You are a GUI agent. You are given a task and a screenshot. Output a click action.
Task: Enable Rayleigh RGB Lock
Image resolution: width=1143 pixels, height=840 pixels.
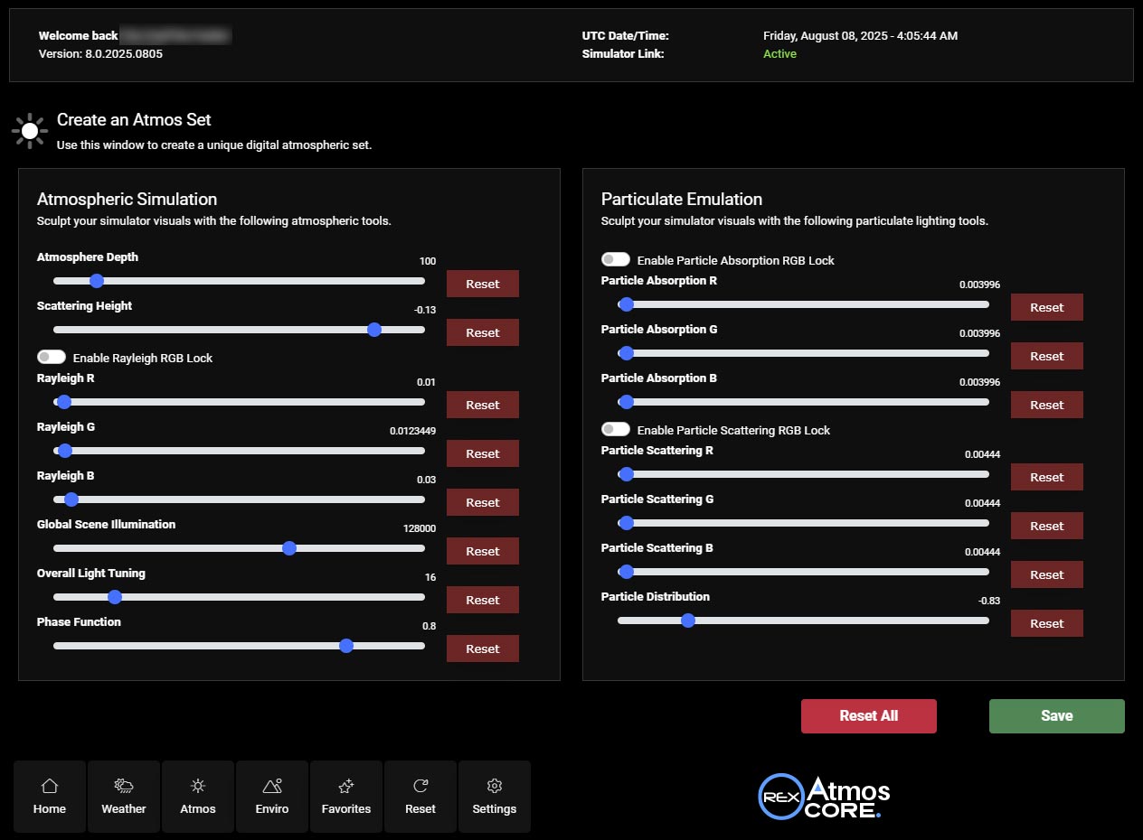pos(52,356)
